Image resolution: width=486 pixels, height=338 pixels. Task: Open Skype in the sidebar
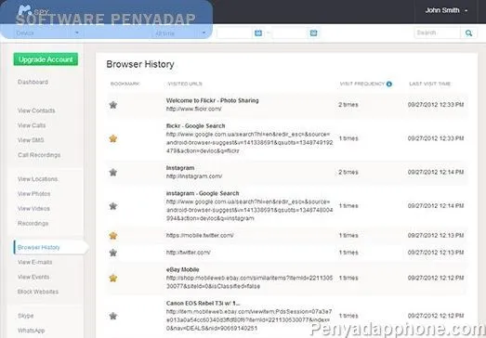[25, 316]
